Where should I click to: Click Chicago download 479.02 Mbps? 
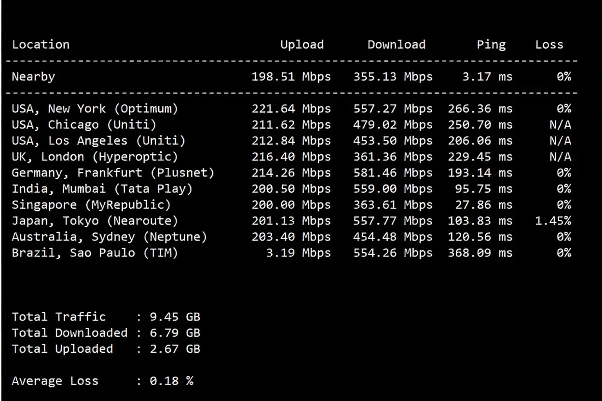pos(393,125)
